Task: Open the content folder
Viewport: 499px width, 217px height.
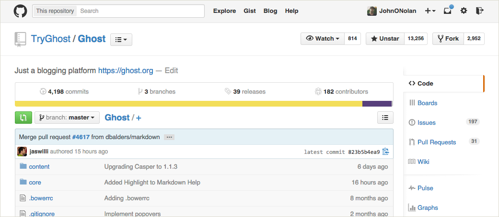Action: click(x=39, y=166)
